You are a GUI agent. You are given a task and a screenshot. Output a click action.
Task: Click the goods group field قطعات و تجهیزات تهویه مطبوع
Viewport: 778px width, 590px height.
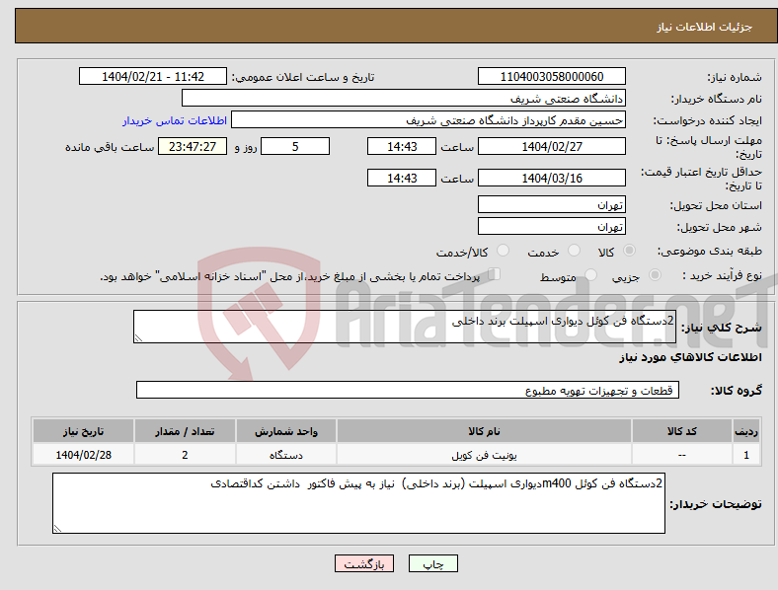(408, 390)
